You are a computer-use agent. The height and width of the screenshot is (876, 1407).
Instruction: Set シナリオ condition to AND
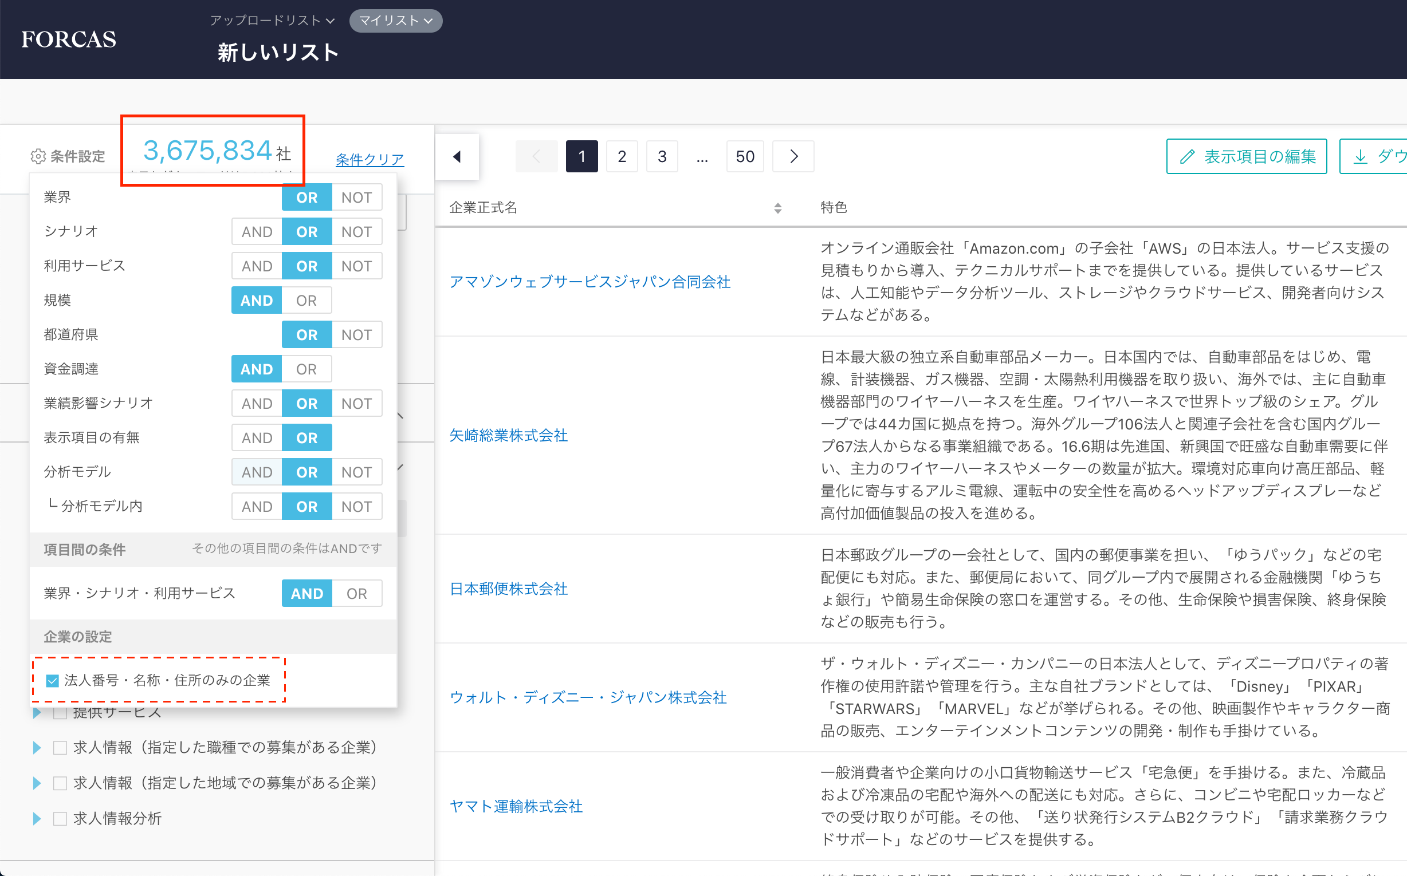(x=256, y=232)
